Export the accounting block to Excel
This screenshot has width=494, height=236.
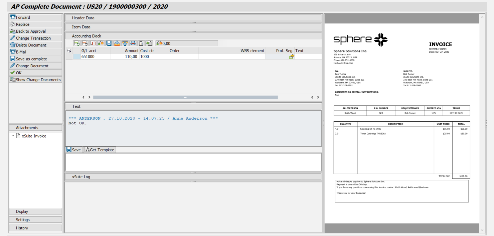point(149,43)
